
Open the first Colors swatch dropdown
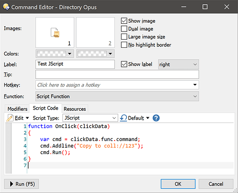click(x=55, y=54)
